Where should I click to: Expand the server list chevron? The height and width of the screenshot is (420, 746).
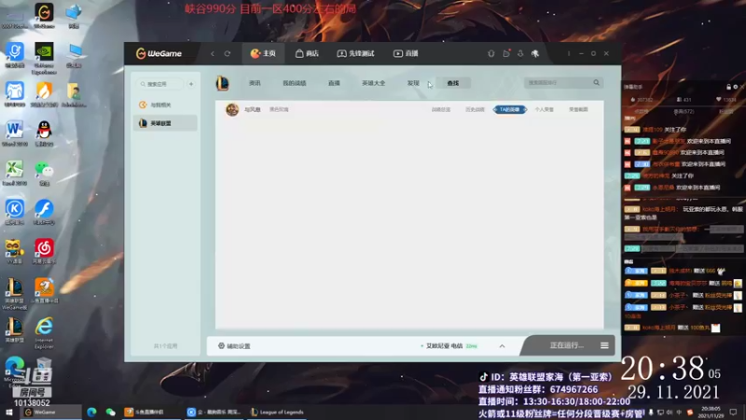click(502, 346)
